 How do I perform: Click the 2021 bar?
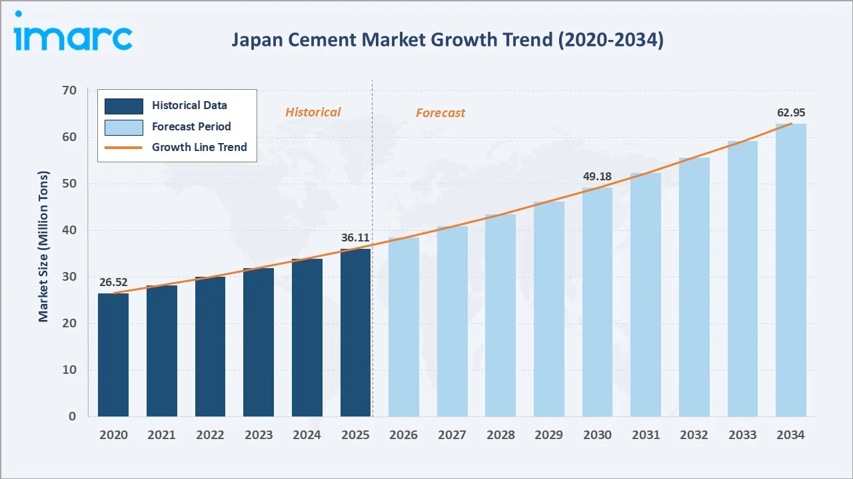[x=162, y=351]
